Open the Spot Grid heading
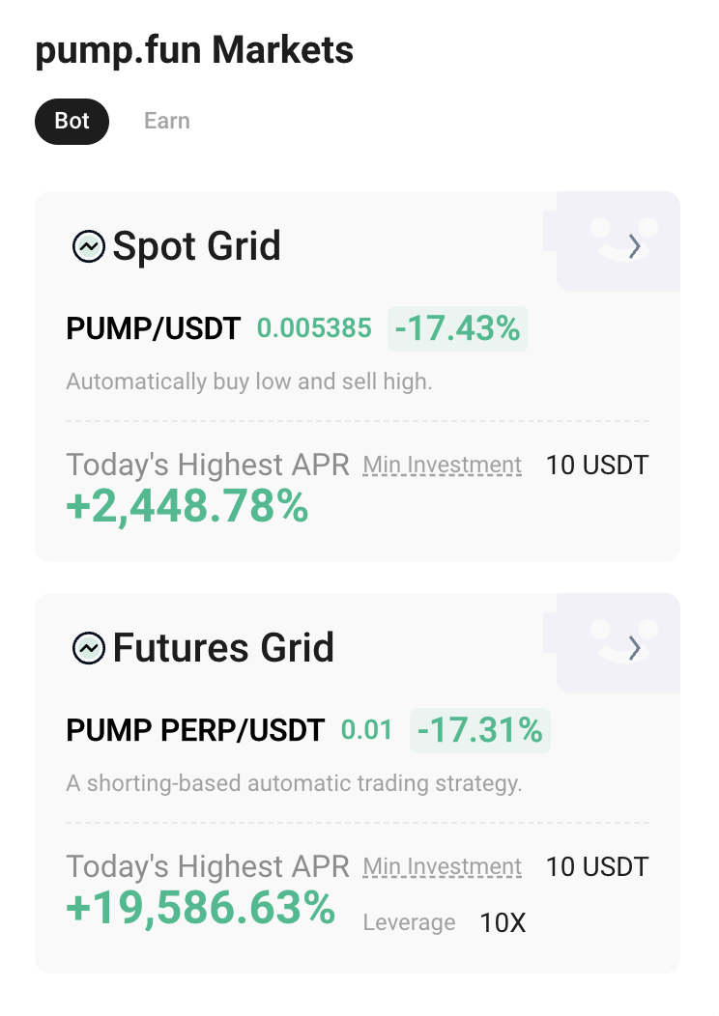The height and width of the screenshot is (1016, 719). 196,247
